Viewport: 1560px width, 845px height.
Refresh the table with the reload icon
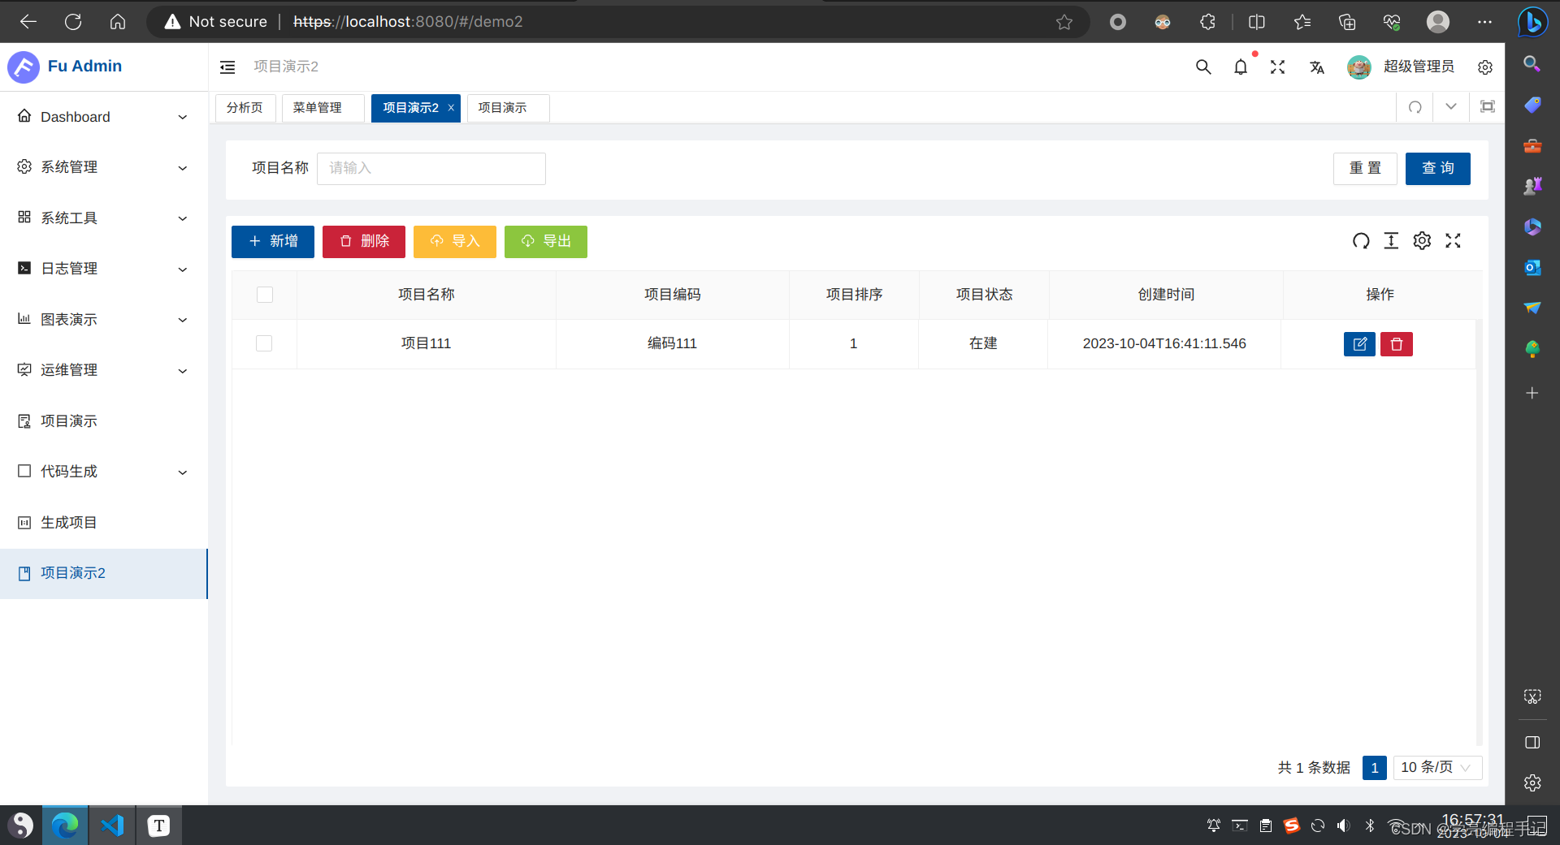(x=1361, y=241)
